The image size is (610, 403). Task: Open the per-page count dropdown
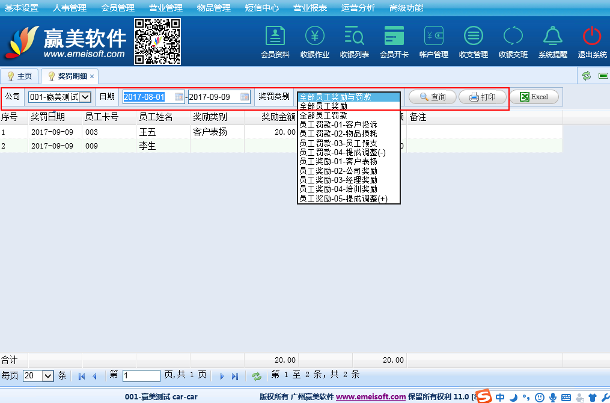[x=48, y=376]
